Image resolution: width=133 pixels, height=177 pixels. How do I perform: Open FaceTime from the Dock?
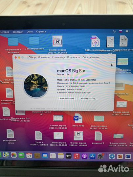click(x=21, y=155)
